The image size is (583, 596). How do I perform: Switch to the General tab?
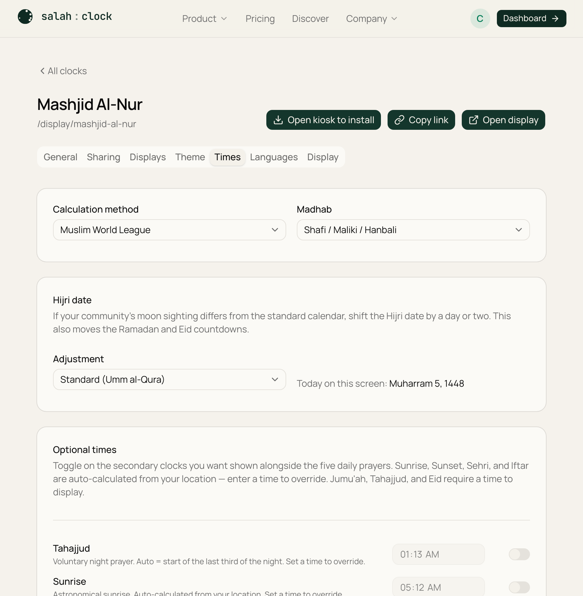tap(60, 157)
